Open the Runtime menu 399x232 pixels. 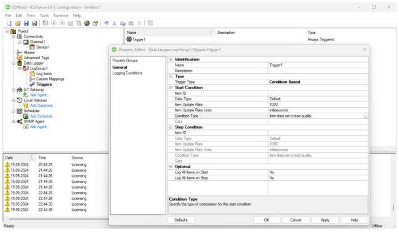(61, 15)
